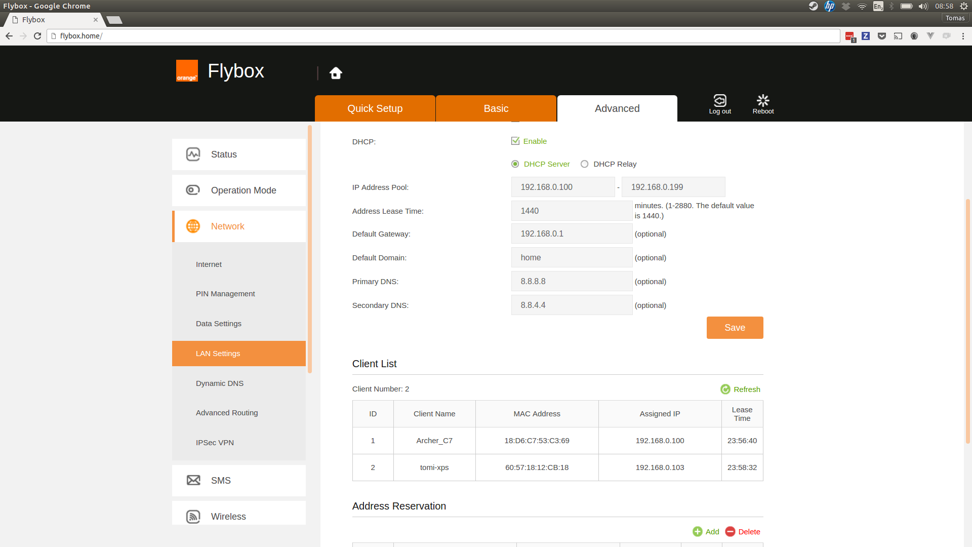Switch to the Basic tab

click(x=496, y=108)
